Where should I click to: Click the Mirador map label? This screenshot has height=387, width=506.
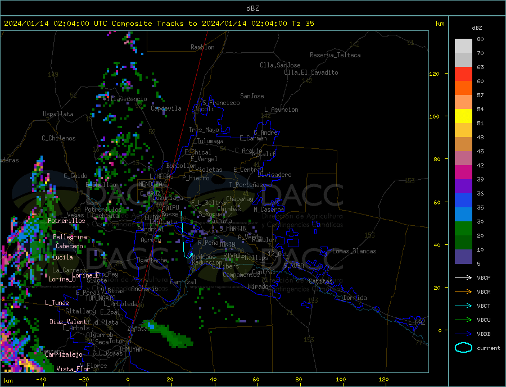pos(260,286)
